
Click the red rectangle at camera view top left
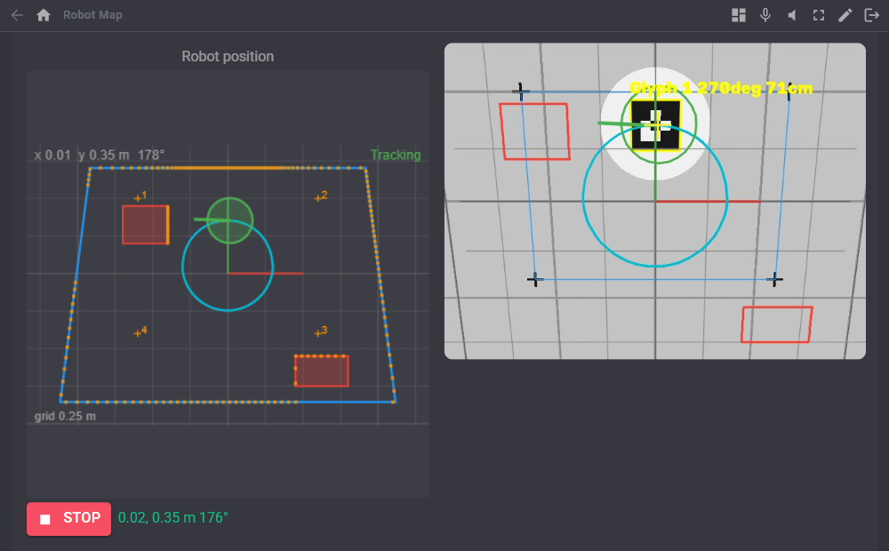(x=534, y=132)
